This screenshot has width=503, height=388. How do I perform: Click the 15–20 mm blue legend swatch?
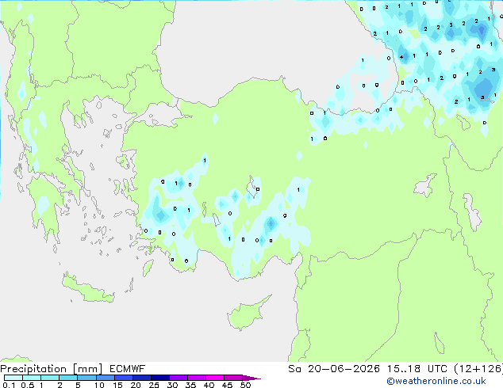tap(124, 378)
